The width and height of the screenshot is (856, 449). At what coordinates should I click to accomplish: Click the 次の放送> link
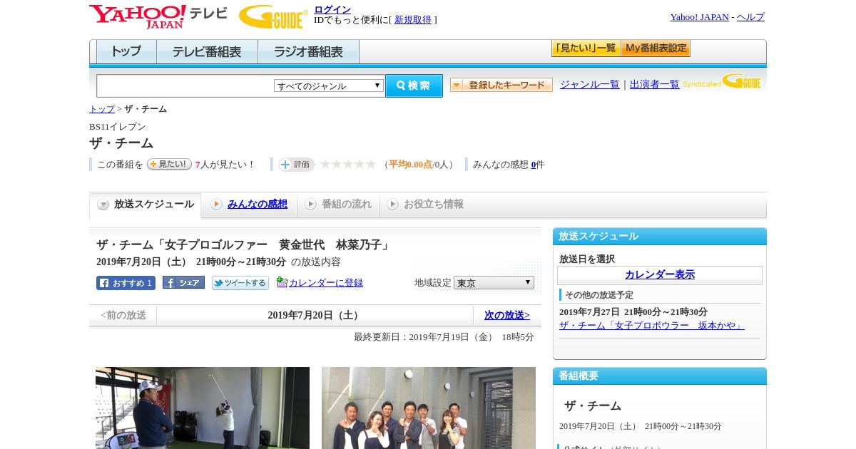[507, 315]
